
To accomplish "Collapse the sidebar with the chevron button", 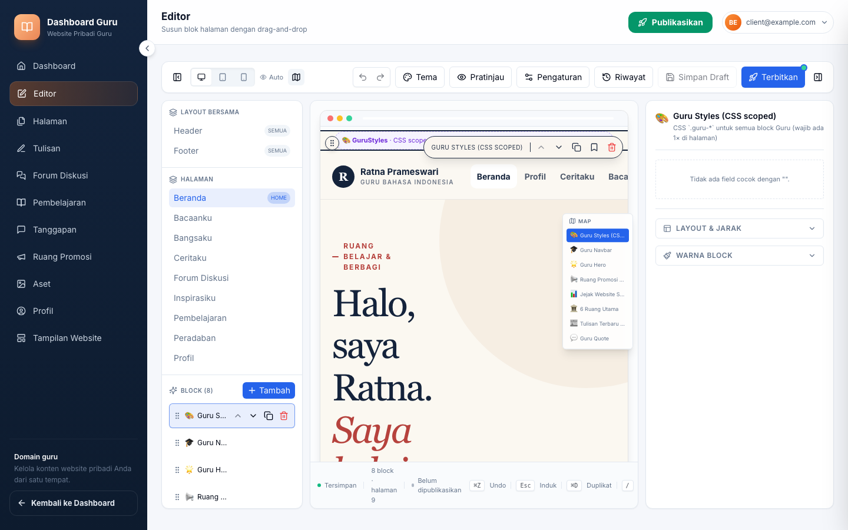I will click(147, 48).
